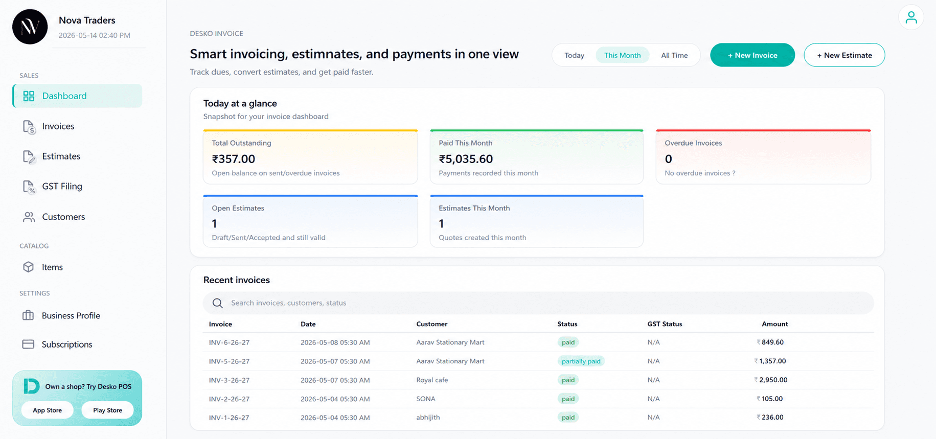The height and width of the screenshot is (439, 936).
Task: Click the Customer column header
Action: tap(432, 324)
